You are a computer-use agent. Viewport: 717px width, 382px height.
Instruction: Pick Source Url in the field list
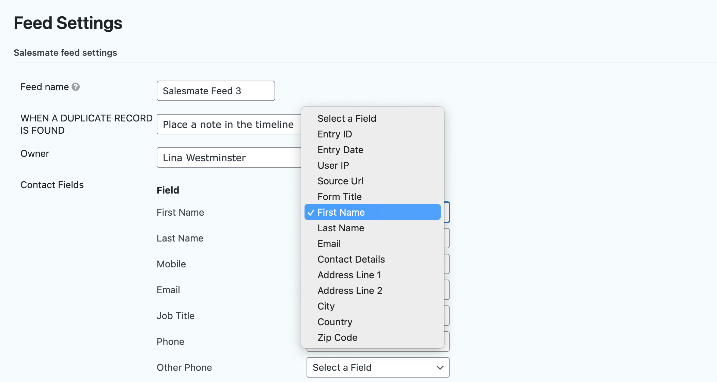pyautogui.click(x=372, y=181)
